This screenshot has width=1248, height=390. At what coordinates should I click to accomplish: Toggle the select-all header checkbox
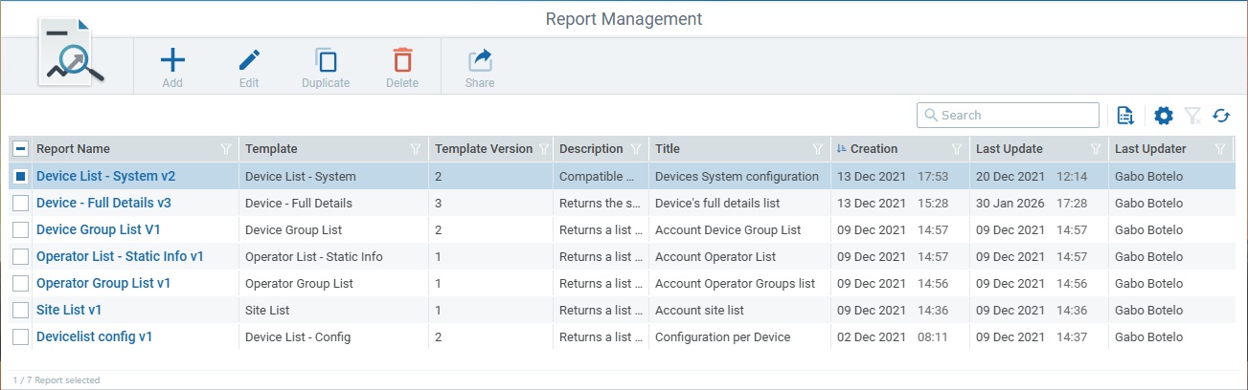coord(20,149)
